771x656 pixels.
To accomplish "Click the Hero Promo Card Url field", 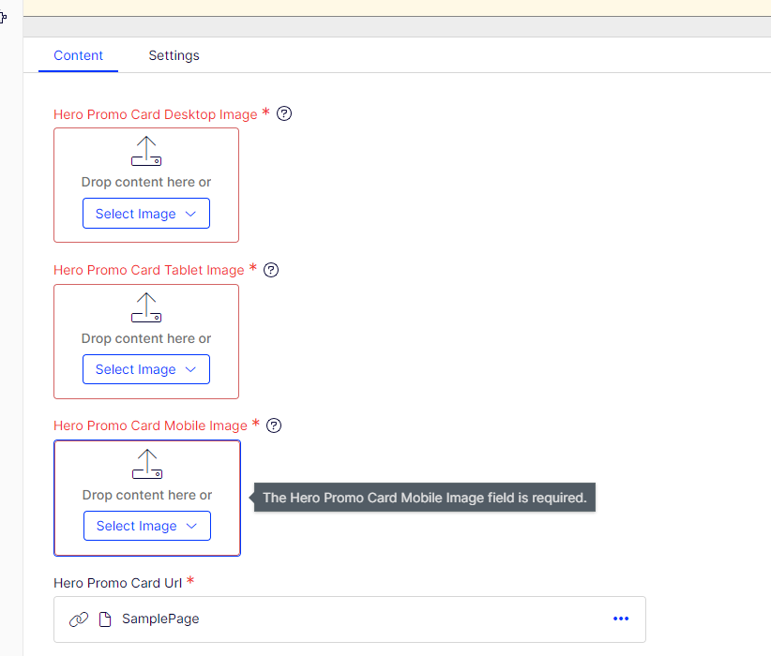I will pyautogui.click(x=375, y=619).
